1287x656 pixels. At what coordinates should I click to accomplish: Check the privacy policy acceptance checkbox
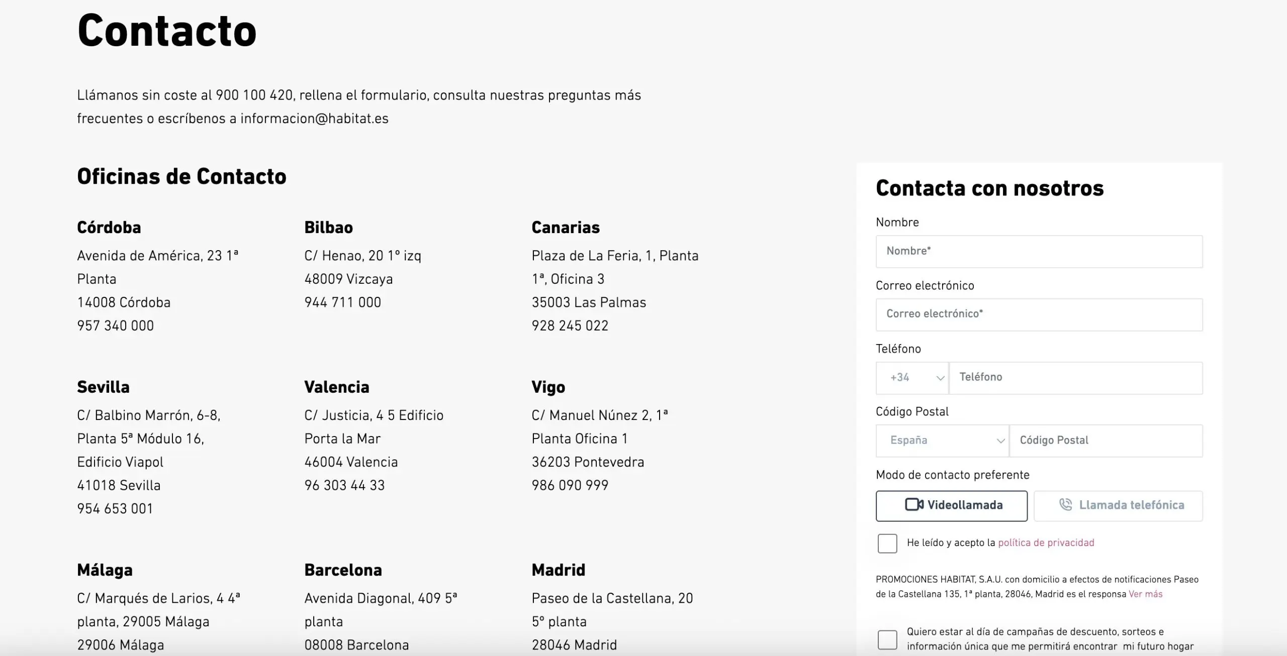point(887,543)
